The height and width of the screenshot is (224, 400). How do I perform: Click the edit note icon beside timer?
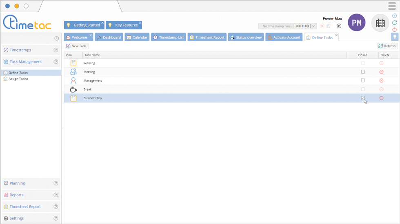tap(329, 26)
